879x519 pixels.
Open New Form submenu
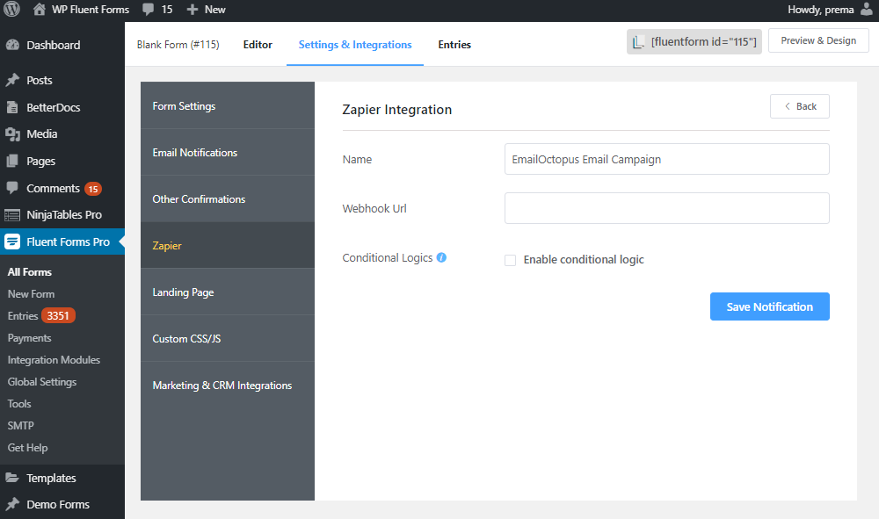(x=31, y=293)
